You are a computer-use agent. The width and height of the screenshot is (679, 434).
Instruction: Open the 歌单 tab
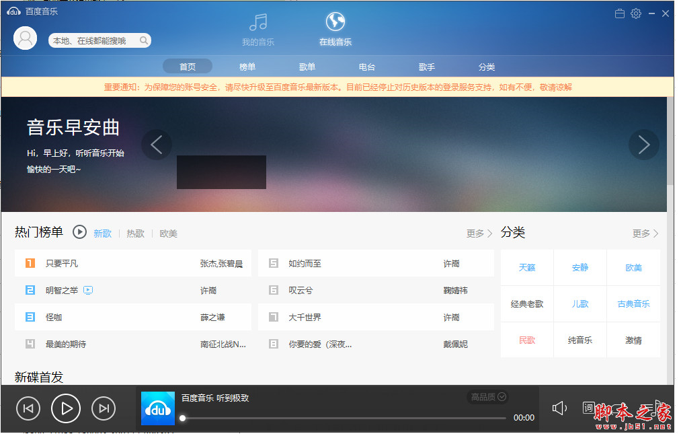307,67
